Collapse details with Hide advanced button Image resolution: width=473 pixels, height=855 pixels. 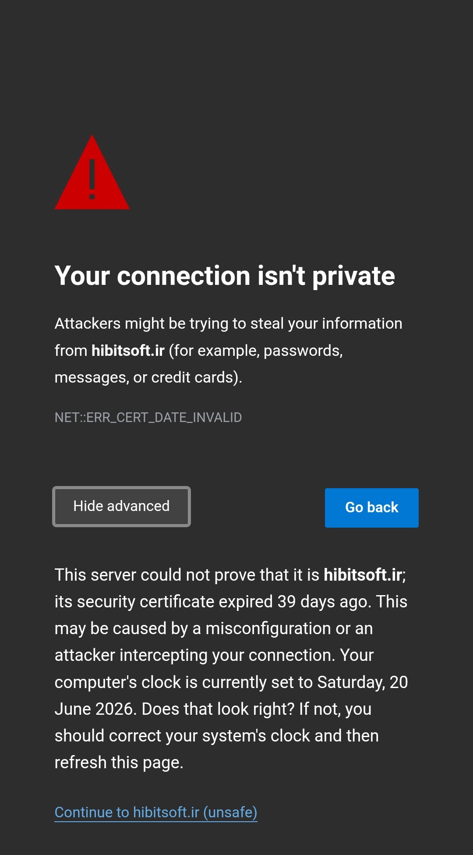point(121,507)
